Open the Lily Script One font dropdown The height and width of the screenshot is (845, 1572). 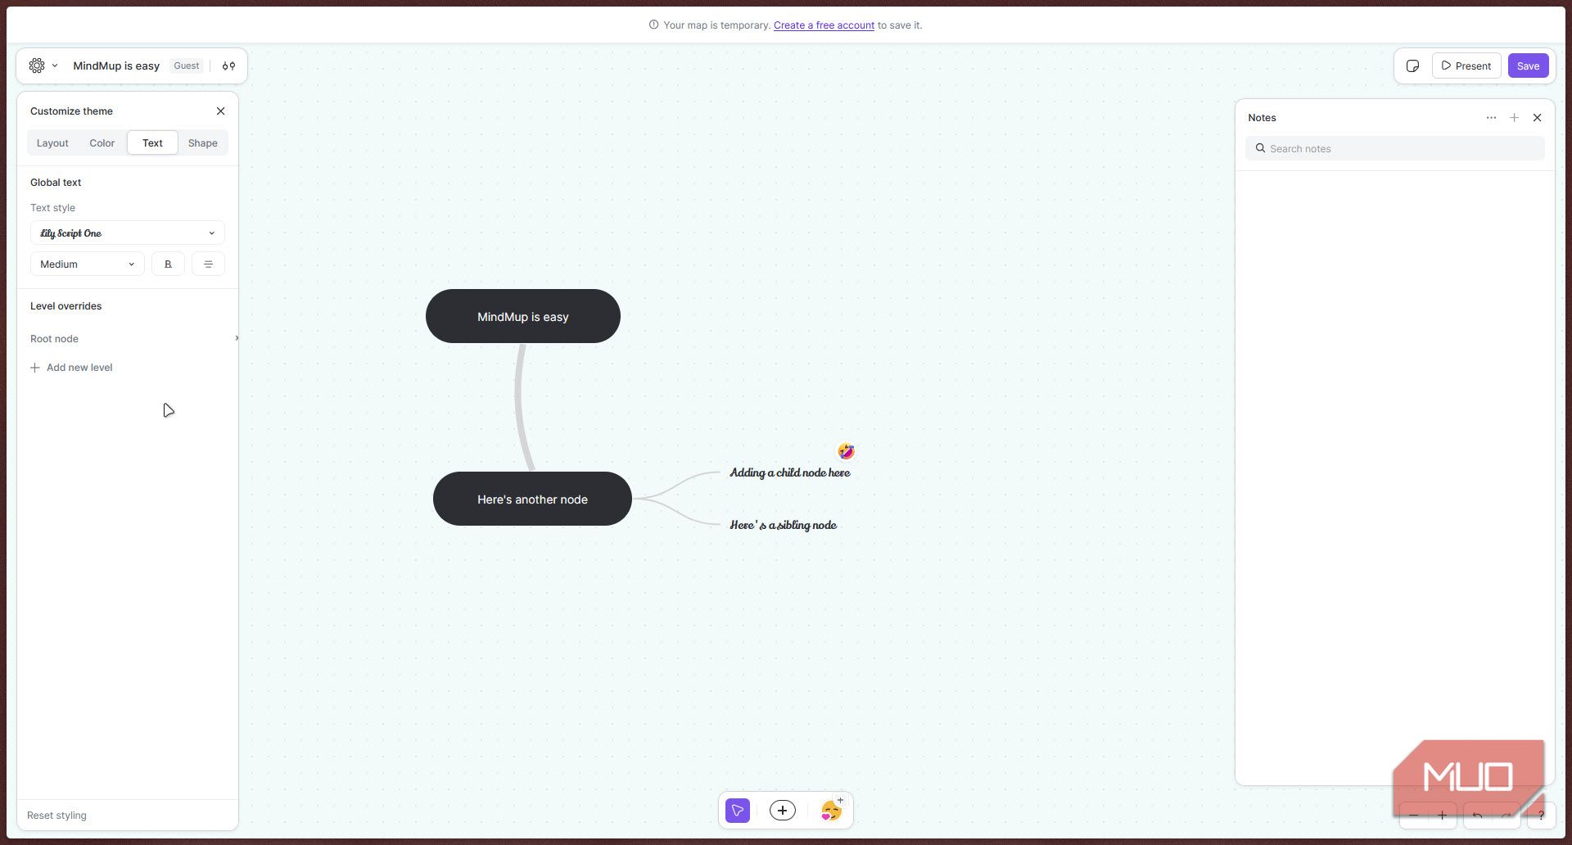coord(127,233)
